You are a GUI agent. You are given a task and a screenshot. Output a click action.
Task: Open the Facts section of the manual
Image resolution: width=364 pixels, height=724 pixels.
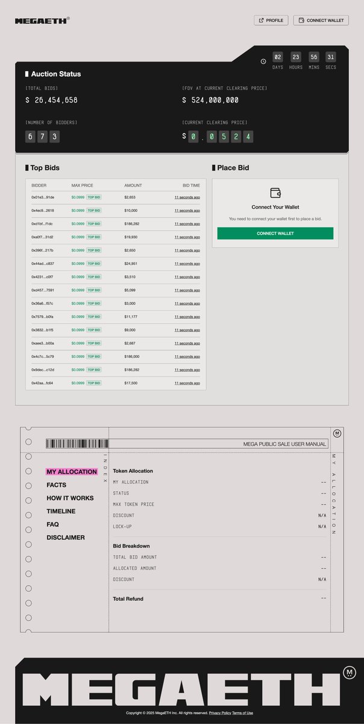[x=57, y=485]
